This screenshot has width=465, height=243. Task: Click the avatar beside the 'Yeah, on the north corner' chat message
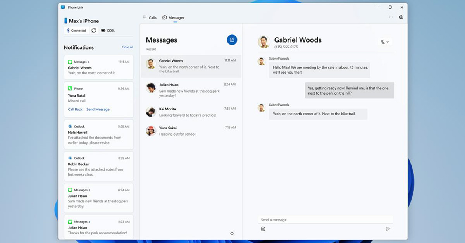coord(262,108)
